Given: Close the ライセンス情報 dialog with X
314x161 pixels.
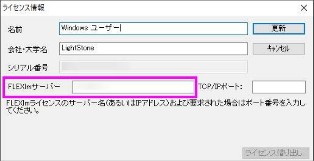Looking at the screenshot, I should [x=304, y=8].
